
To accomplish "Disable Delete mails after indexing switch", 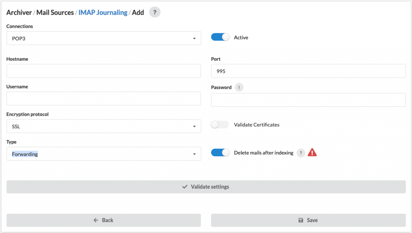I will (x=220, y=152).
